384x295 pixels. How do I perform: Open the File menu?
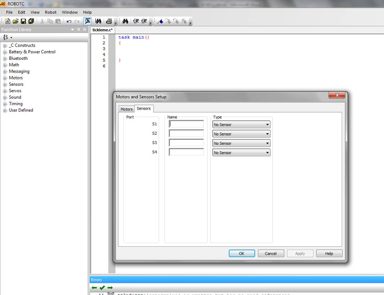(x=9, y=12)
